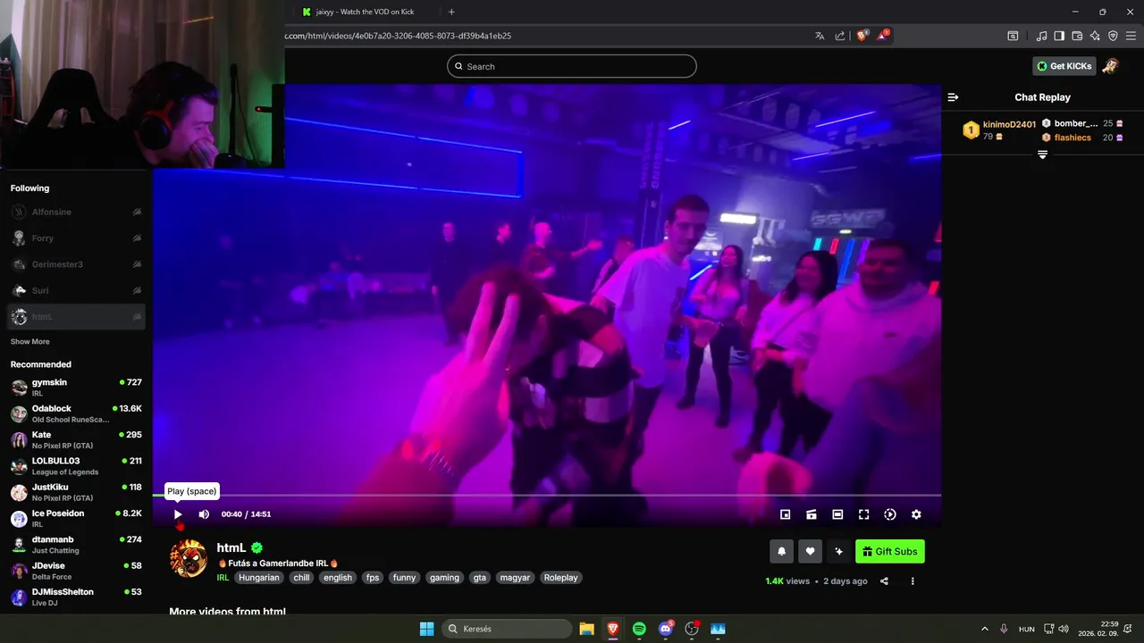Open Suri in Following list
Viewport: 1144px width, 643px height.
pos(76,290)
